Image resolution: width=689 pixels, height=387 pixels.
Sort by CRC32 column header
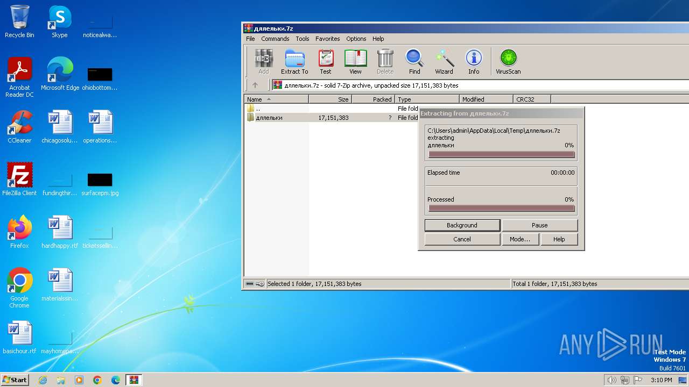pos(532,99)
